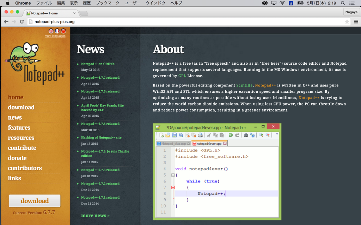Select the Notepad++ Home tab

coord(51,13)
